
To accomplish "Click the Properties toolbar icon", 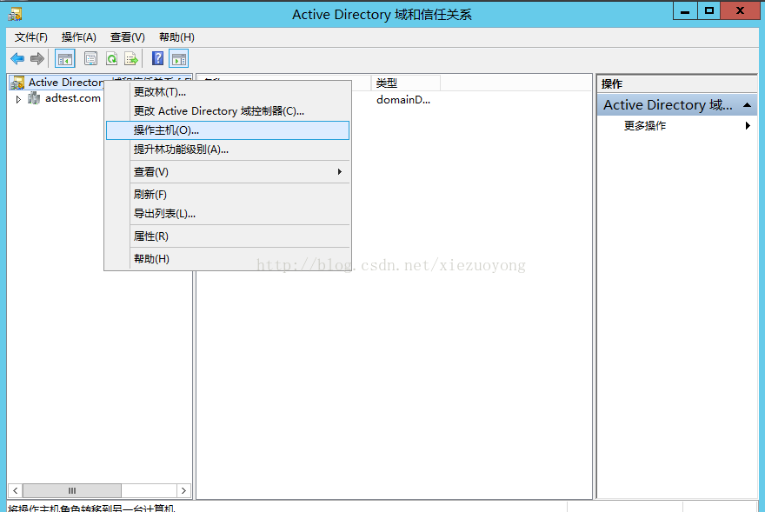I will [x=90, y=59].
